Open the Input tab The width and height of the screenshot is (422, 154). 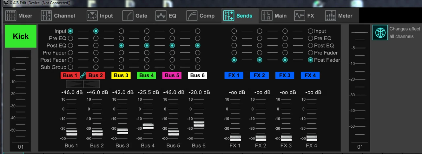coord(100,15)
